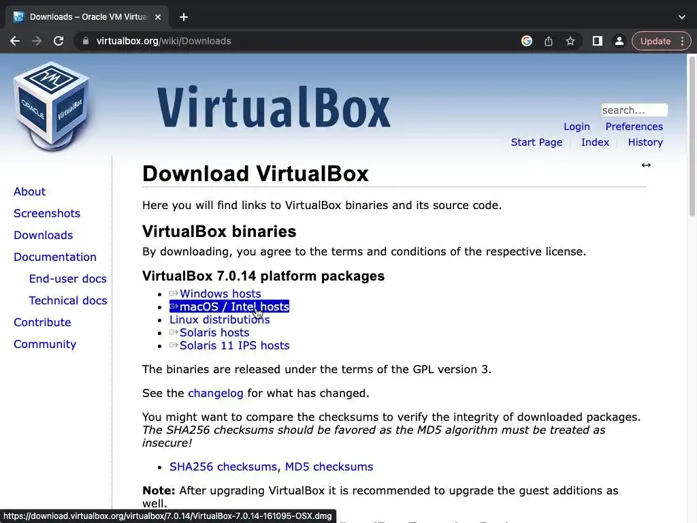Open the History link

tap(645, 142)
